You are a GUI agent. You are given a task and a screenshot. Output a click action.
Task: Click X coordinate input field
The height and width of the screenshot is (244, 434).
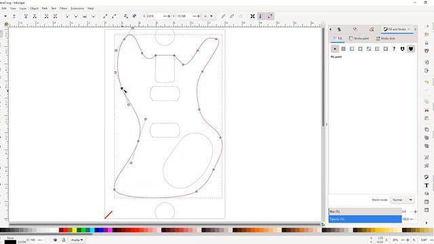(154, 16)
